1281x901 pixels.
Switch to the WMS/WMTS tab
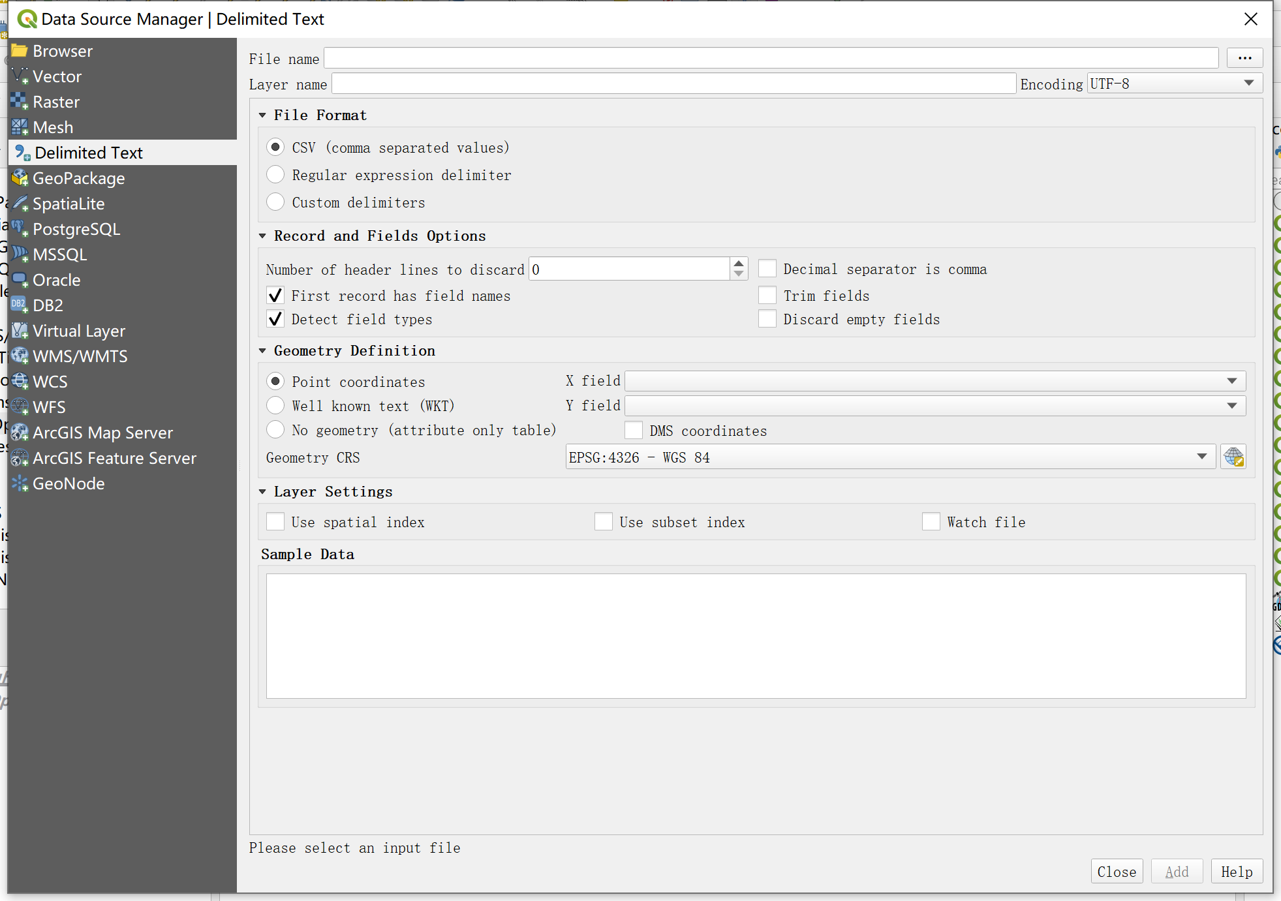(80, 356)
